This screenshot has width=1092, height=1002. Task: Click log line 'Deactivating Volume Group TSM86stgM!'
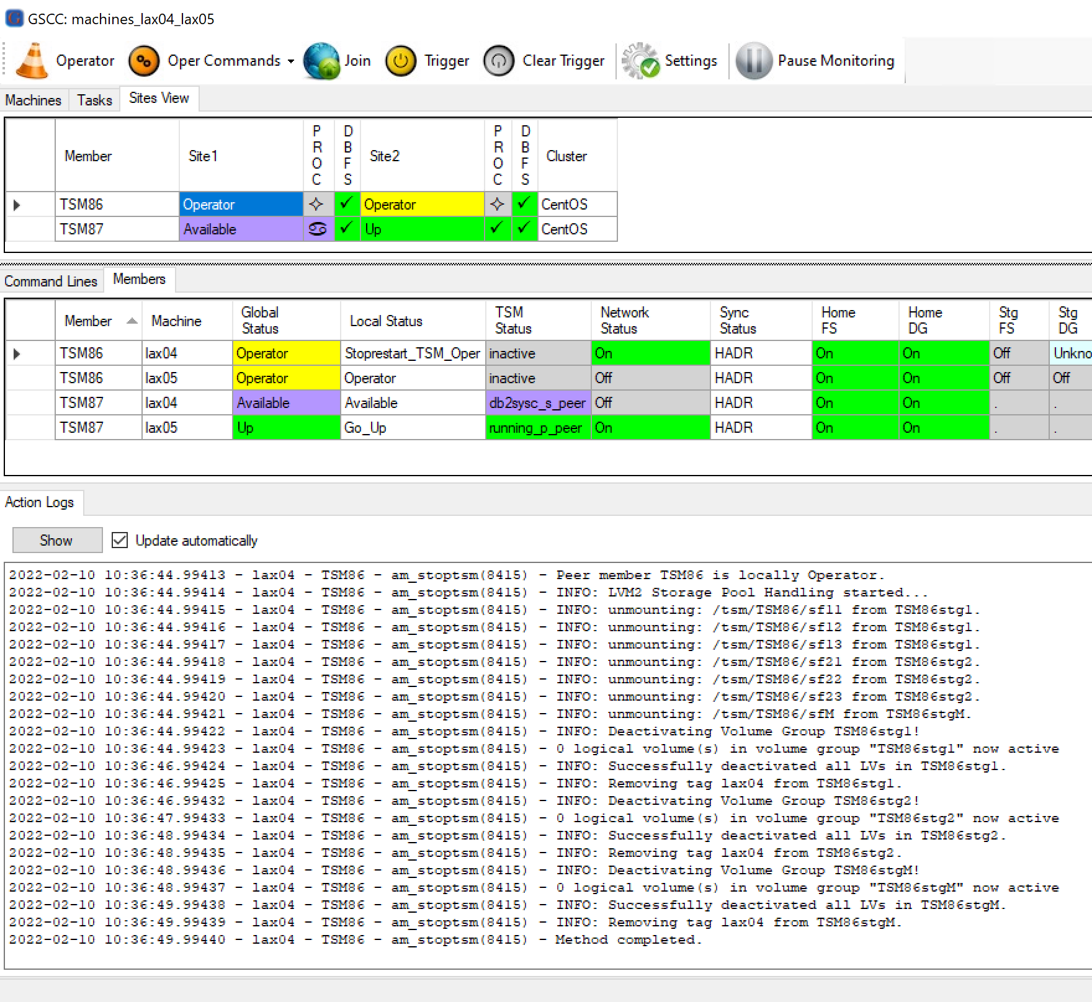pos(738,870)
